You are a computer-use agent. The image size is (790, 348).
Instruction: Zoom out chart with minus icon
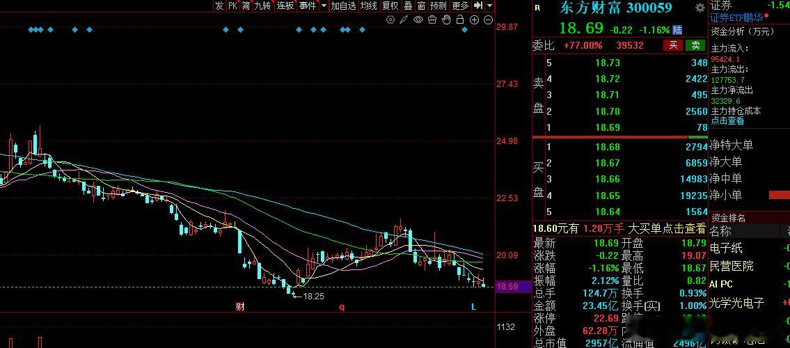pyautogui.click(x=488, y=19)
